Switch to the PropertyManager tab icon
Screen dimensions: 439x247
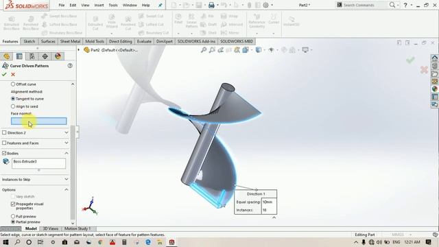[19, 56]
